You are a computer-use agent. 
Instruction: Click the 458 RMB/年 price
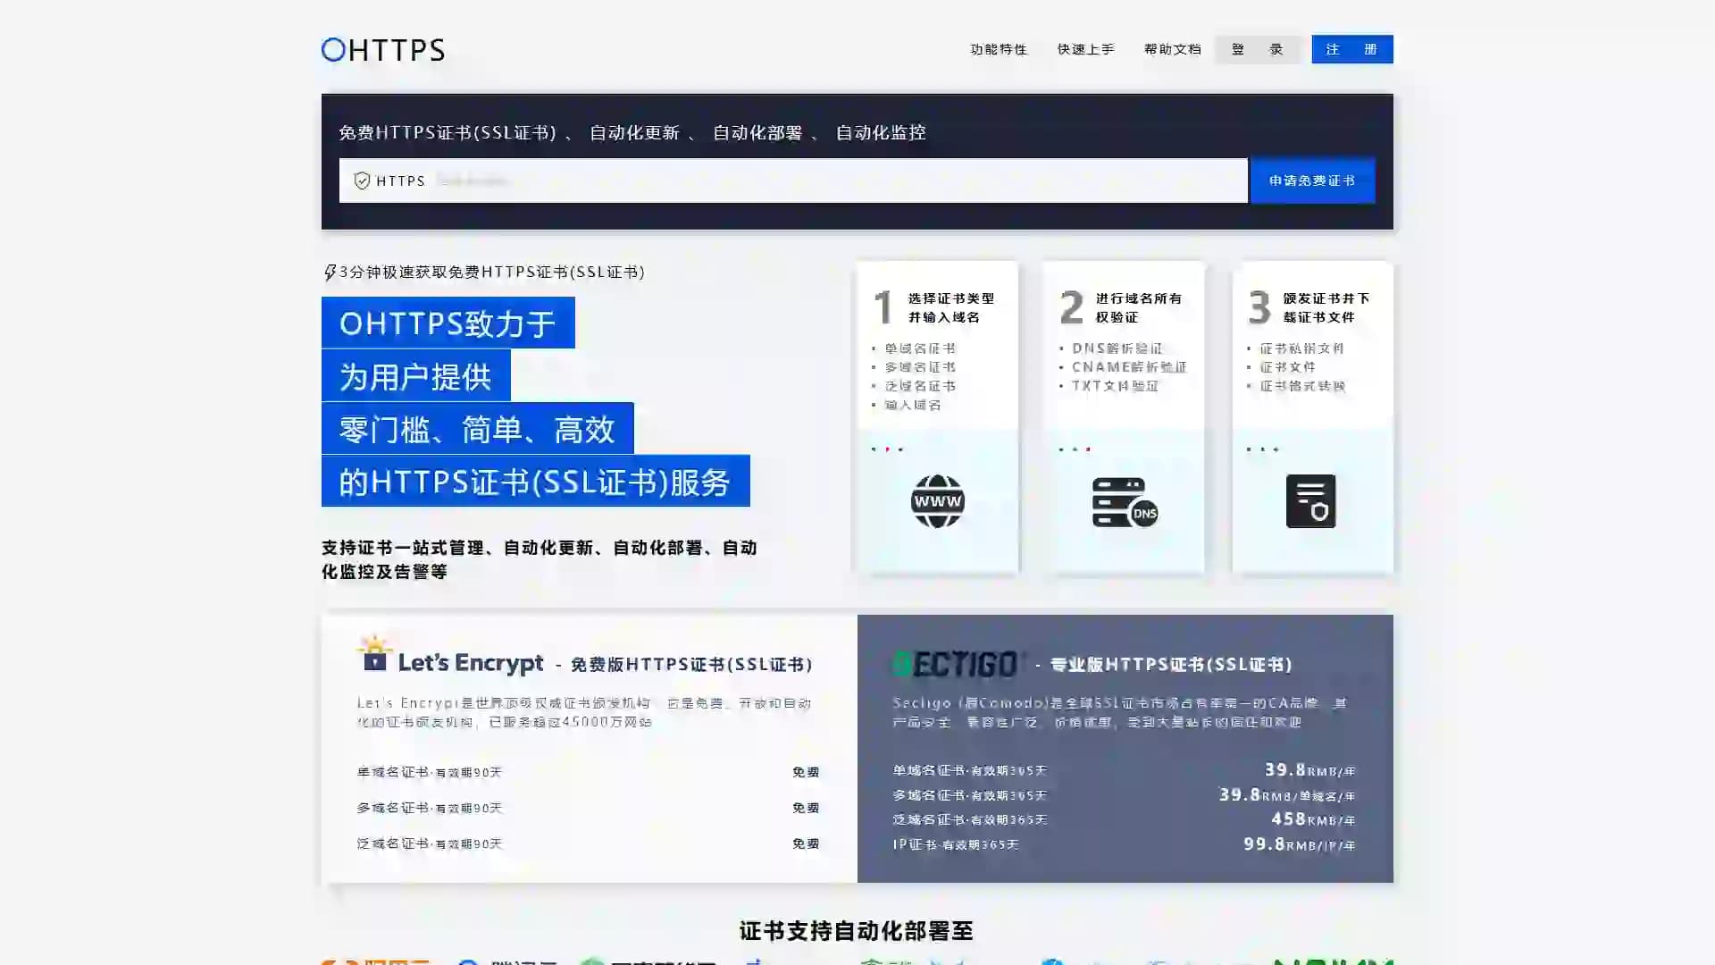click(1313, 818)
